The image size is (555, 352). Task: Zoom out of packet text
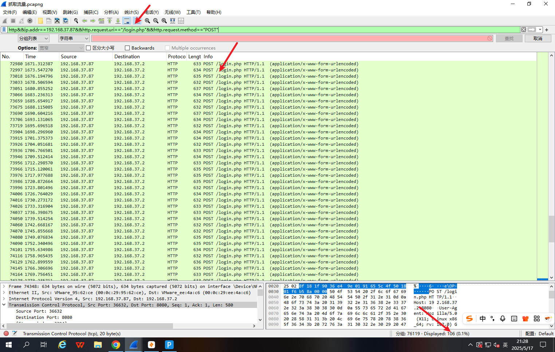(x=156, y=21)
